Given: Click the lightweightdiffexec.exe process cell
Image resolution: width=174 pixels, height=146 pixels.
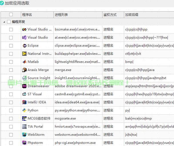Looking at the screenshot, I should coord(78,62).
